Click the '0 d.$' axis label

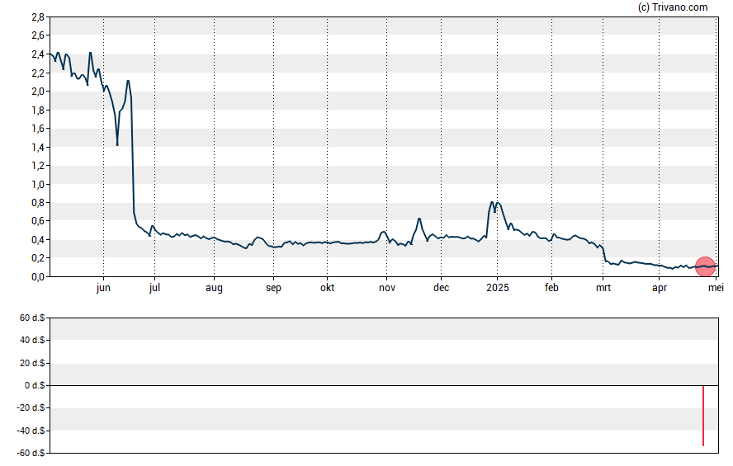tap(35, 386)
